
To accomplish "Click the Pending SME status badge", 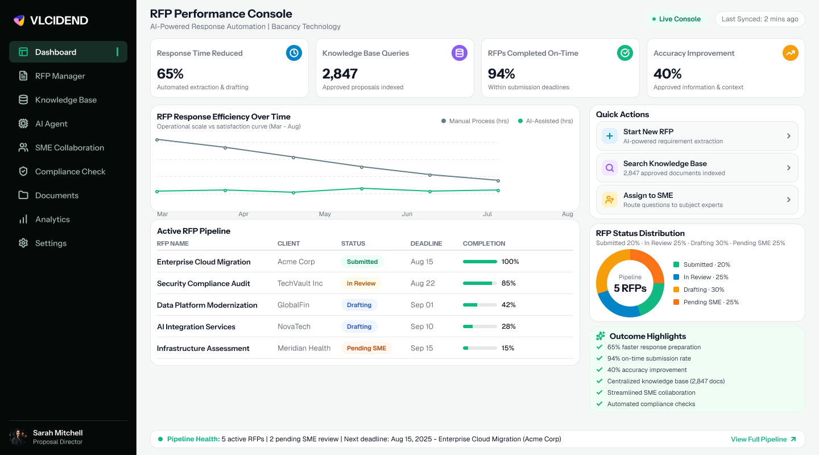I will 366,348.
